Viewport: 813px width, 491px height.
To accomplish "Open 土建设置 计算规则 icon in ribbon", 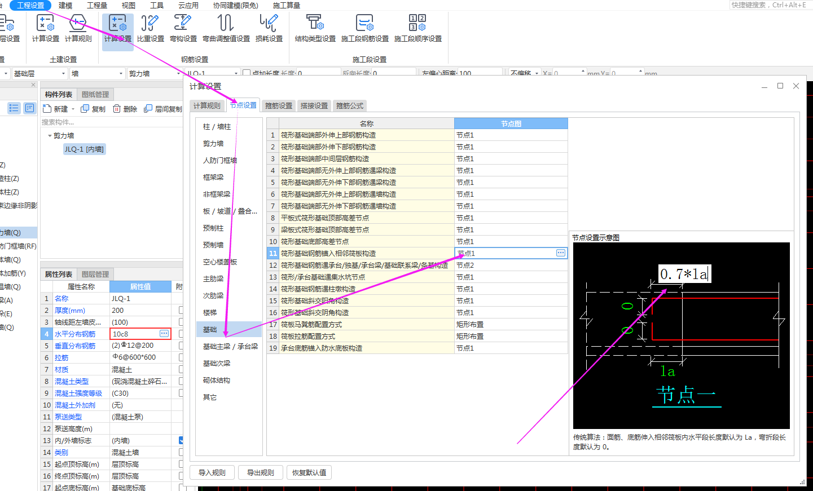I will (78, 29).
